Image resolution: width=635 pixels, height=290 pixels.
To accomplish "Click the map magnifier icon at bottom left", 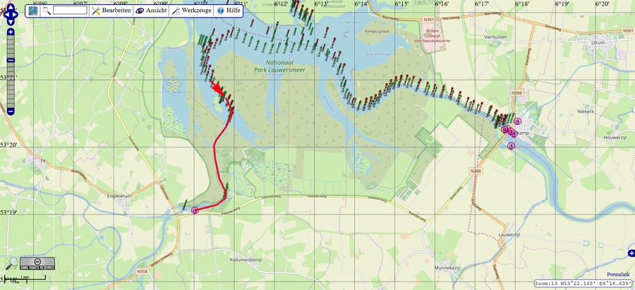I will (11, 263).
